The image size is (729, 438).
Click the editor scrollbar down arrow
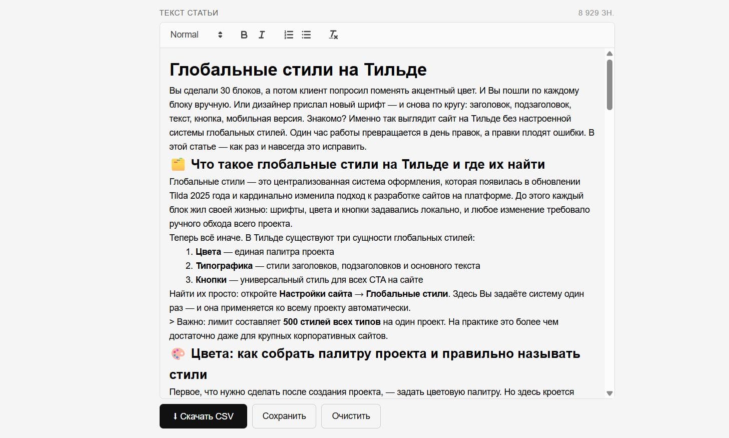[609, 393]
